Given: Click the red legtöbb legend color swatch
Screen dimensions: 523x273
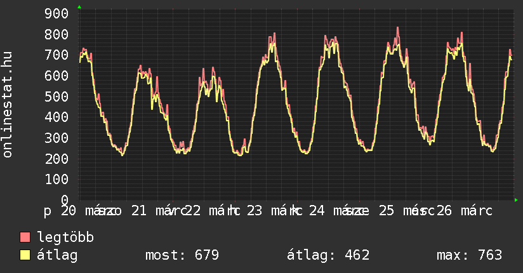Looking at the screenshot, I should click(25, 238).
